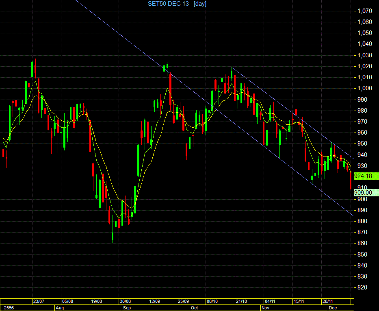The width and height of the screenshot is (379, 311).
Task: Click the 1,000 price axis label
Action: click(x=365, y=88)
